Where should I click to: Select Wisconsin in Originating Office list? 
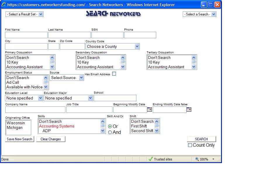click(x=18, y=123)
